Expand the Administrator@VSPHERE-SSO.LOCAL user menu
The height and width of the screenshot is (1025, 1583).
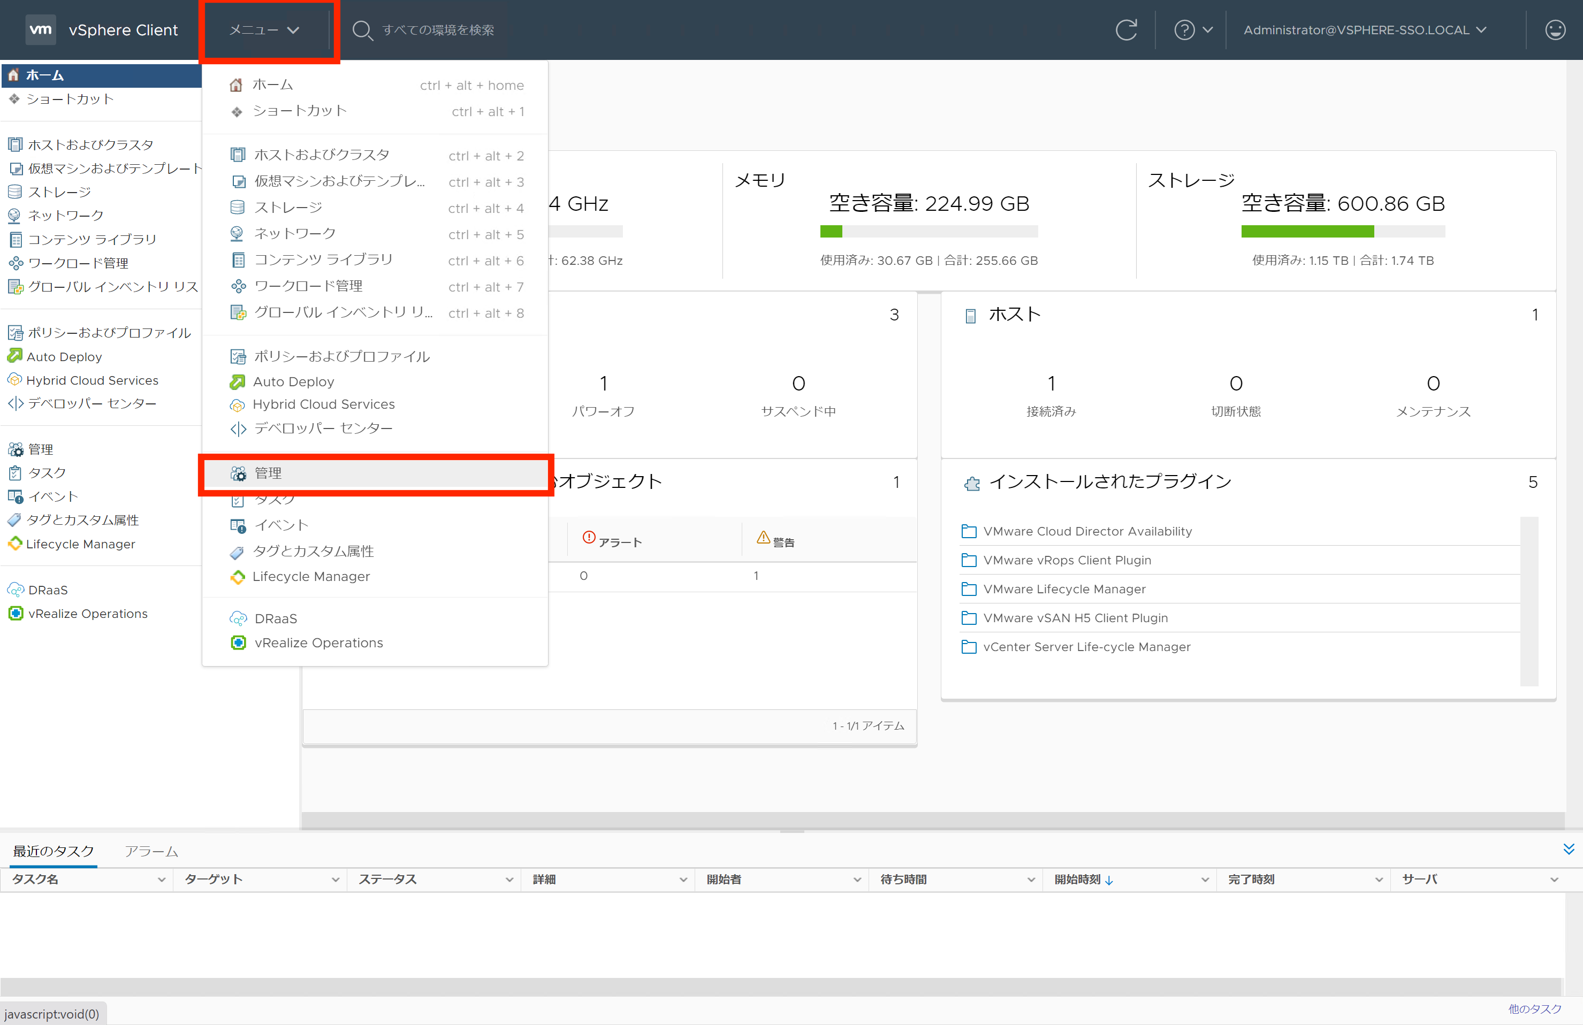click(x=1365, y=30)
